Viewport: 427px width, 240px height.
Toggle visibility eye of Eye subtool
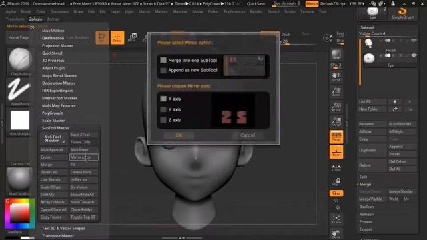(414, 55)
